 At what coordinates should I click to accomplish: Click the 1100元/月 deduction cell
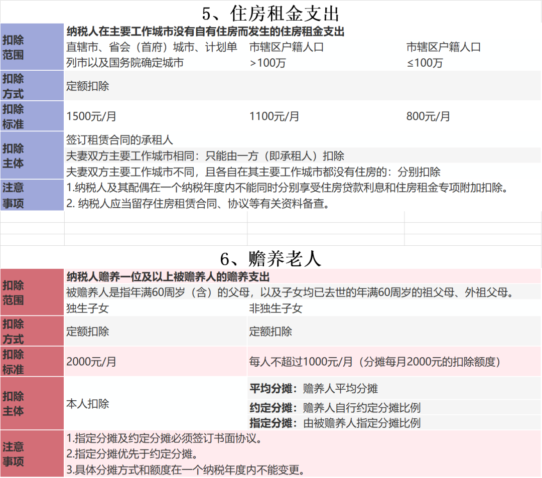[274, 116]
